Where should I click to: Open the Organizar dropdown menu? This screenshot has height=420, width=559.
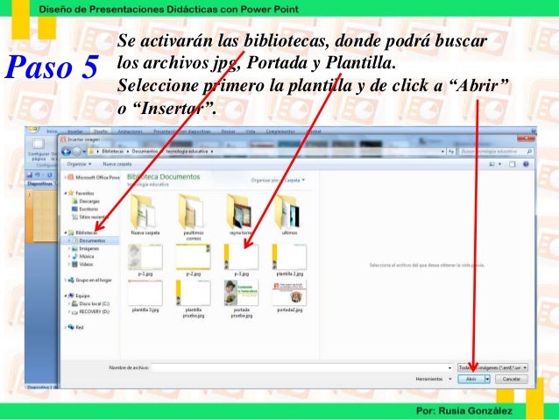coord(79,164)
